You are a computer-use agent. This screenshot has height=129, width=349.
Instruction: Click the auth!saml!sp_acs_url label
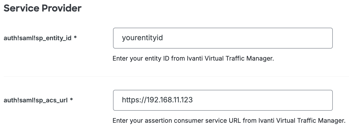pos(36,100)
